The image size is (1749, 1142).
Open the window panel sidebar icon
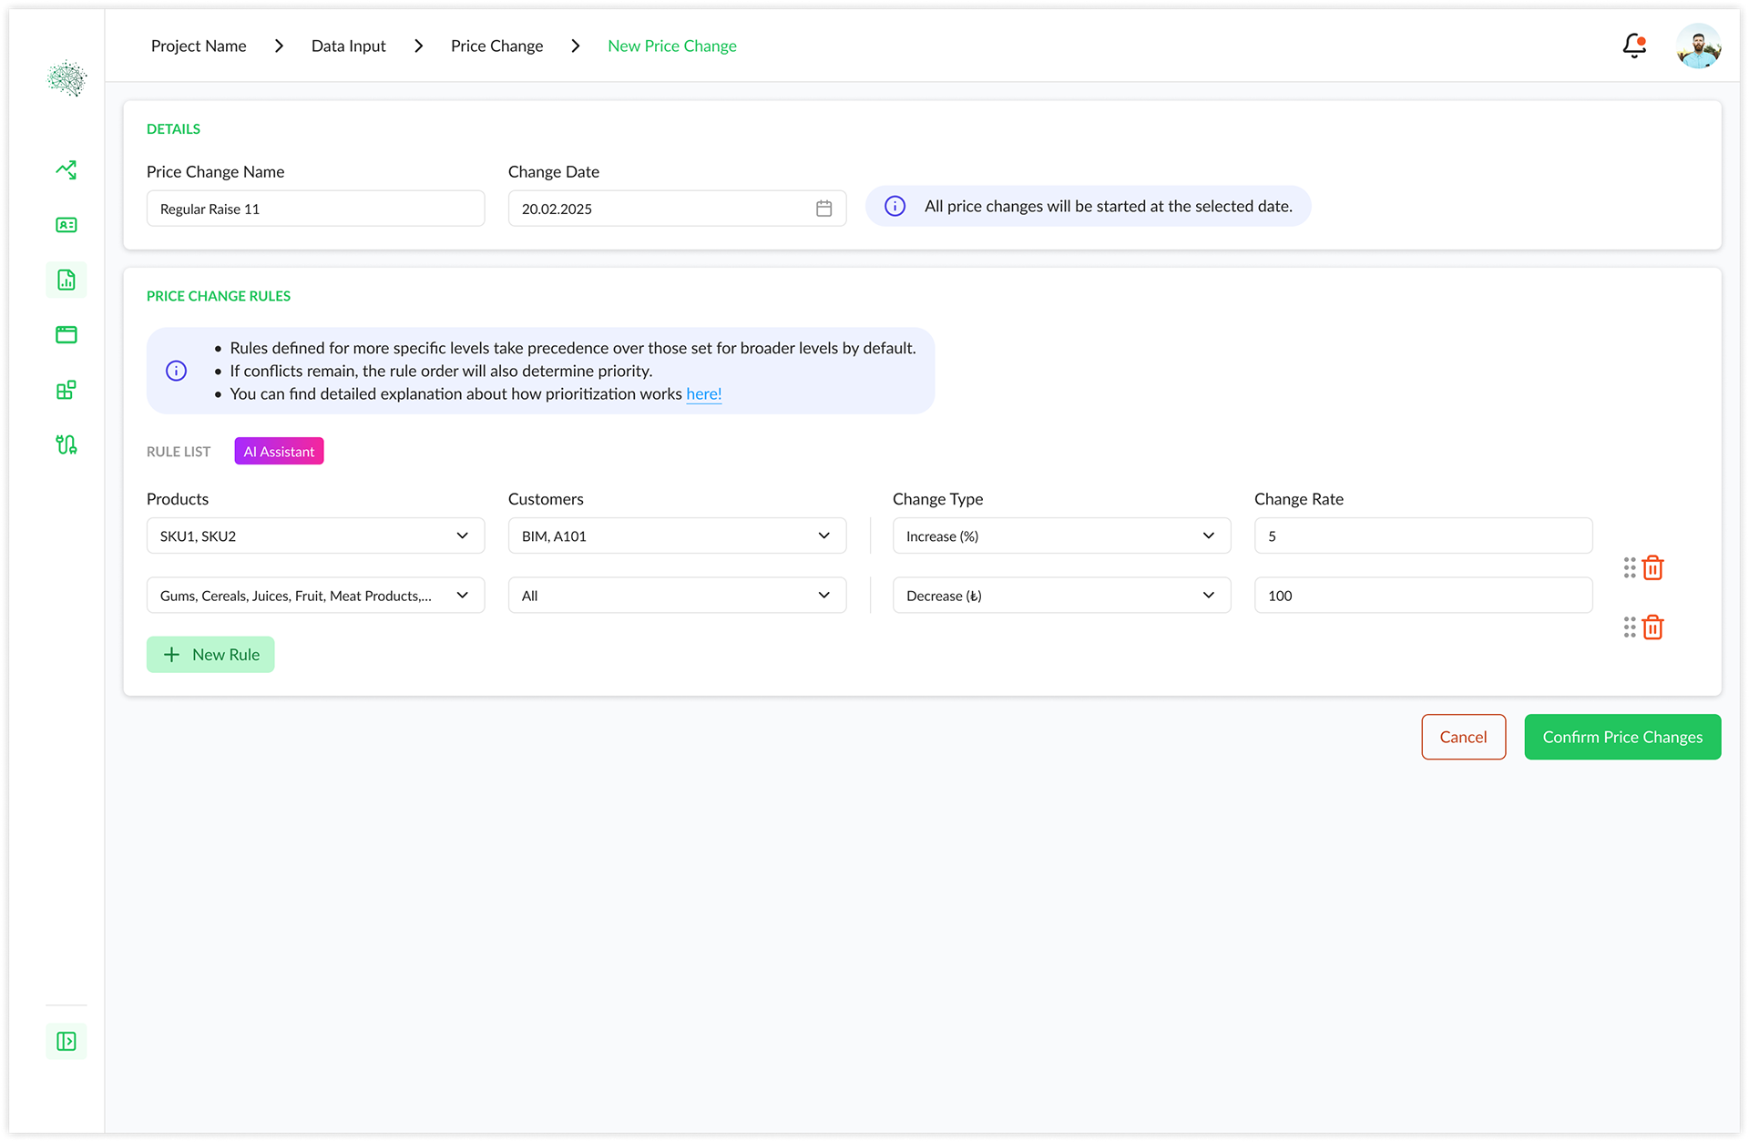coord(66,334)
